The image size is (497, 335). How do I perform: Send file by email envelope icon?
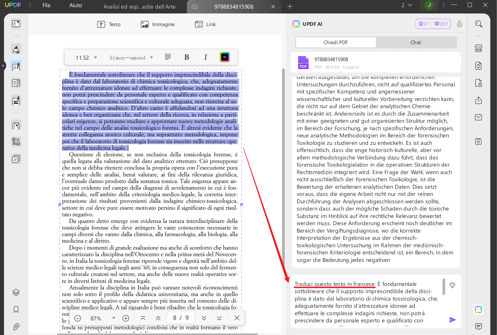478,117
